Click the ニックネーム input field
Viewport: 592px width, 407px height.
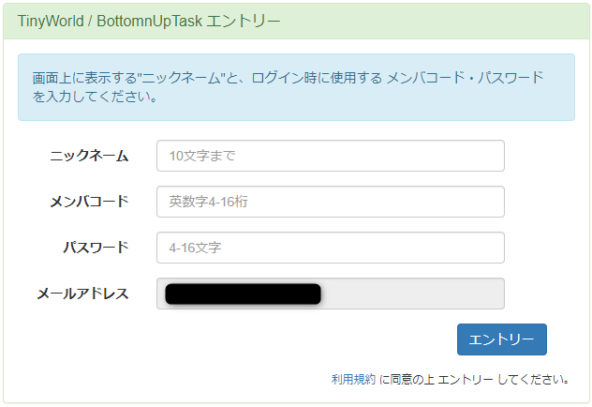click(330, 156)
